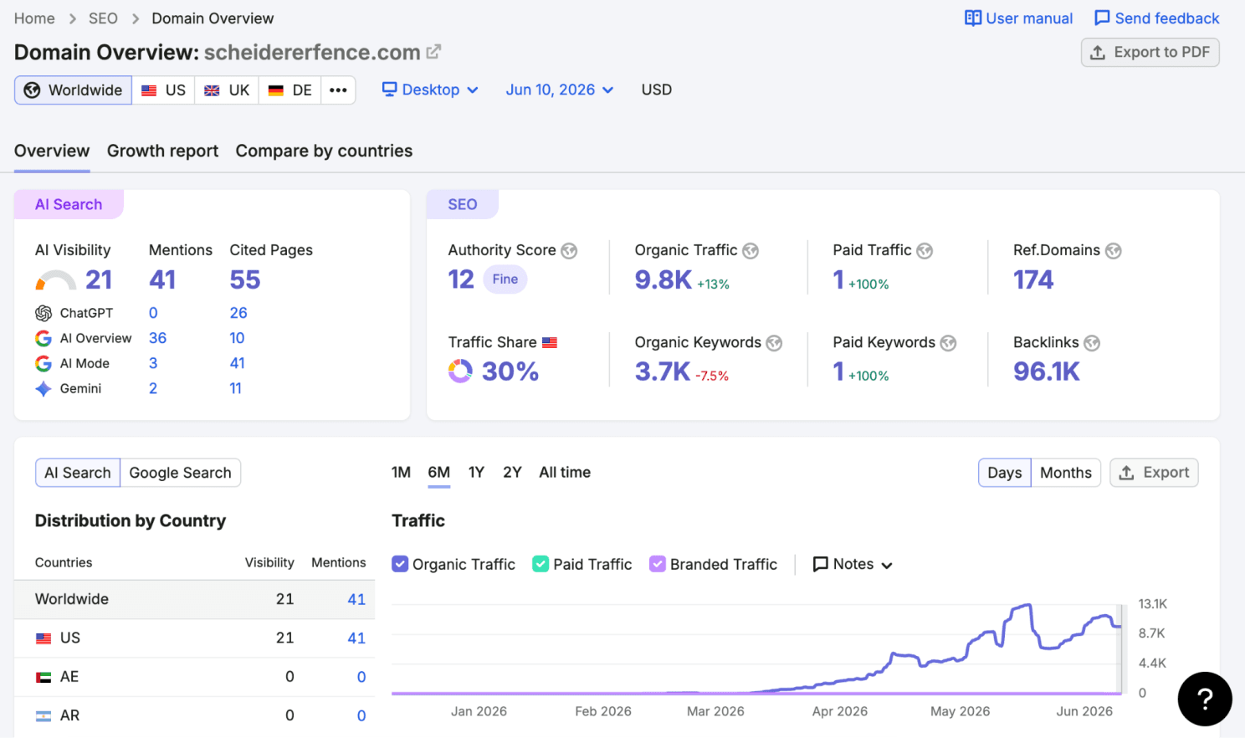Switch chart granularity to Months
The width and height of the screenshot is (1245, 738).
1065,473
